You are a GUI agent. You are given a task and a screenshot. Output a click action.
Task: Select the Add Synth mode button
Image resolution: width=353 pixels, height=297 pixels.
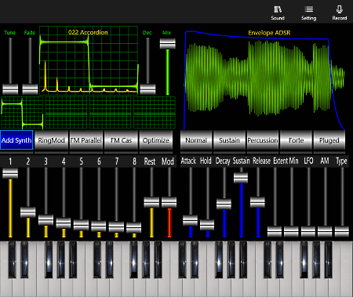tap(16, 140)
